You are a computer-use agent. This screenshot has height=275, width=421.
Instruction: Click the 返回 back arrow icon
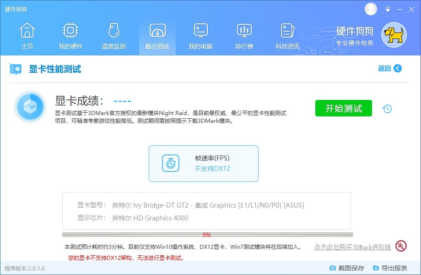398,68
